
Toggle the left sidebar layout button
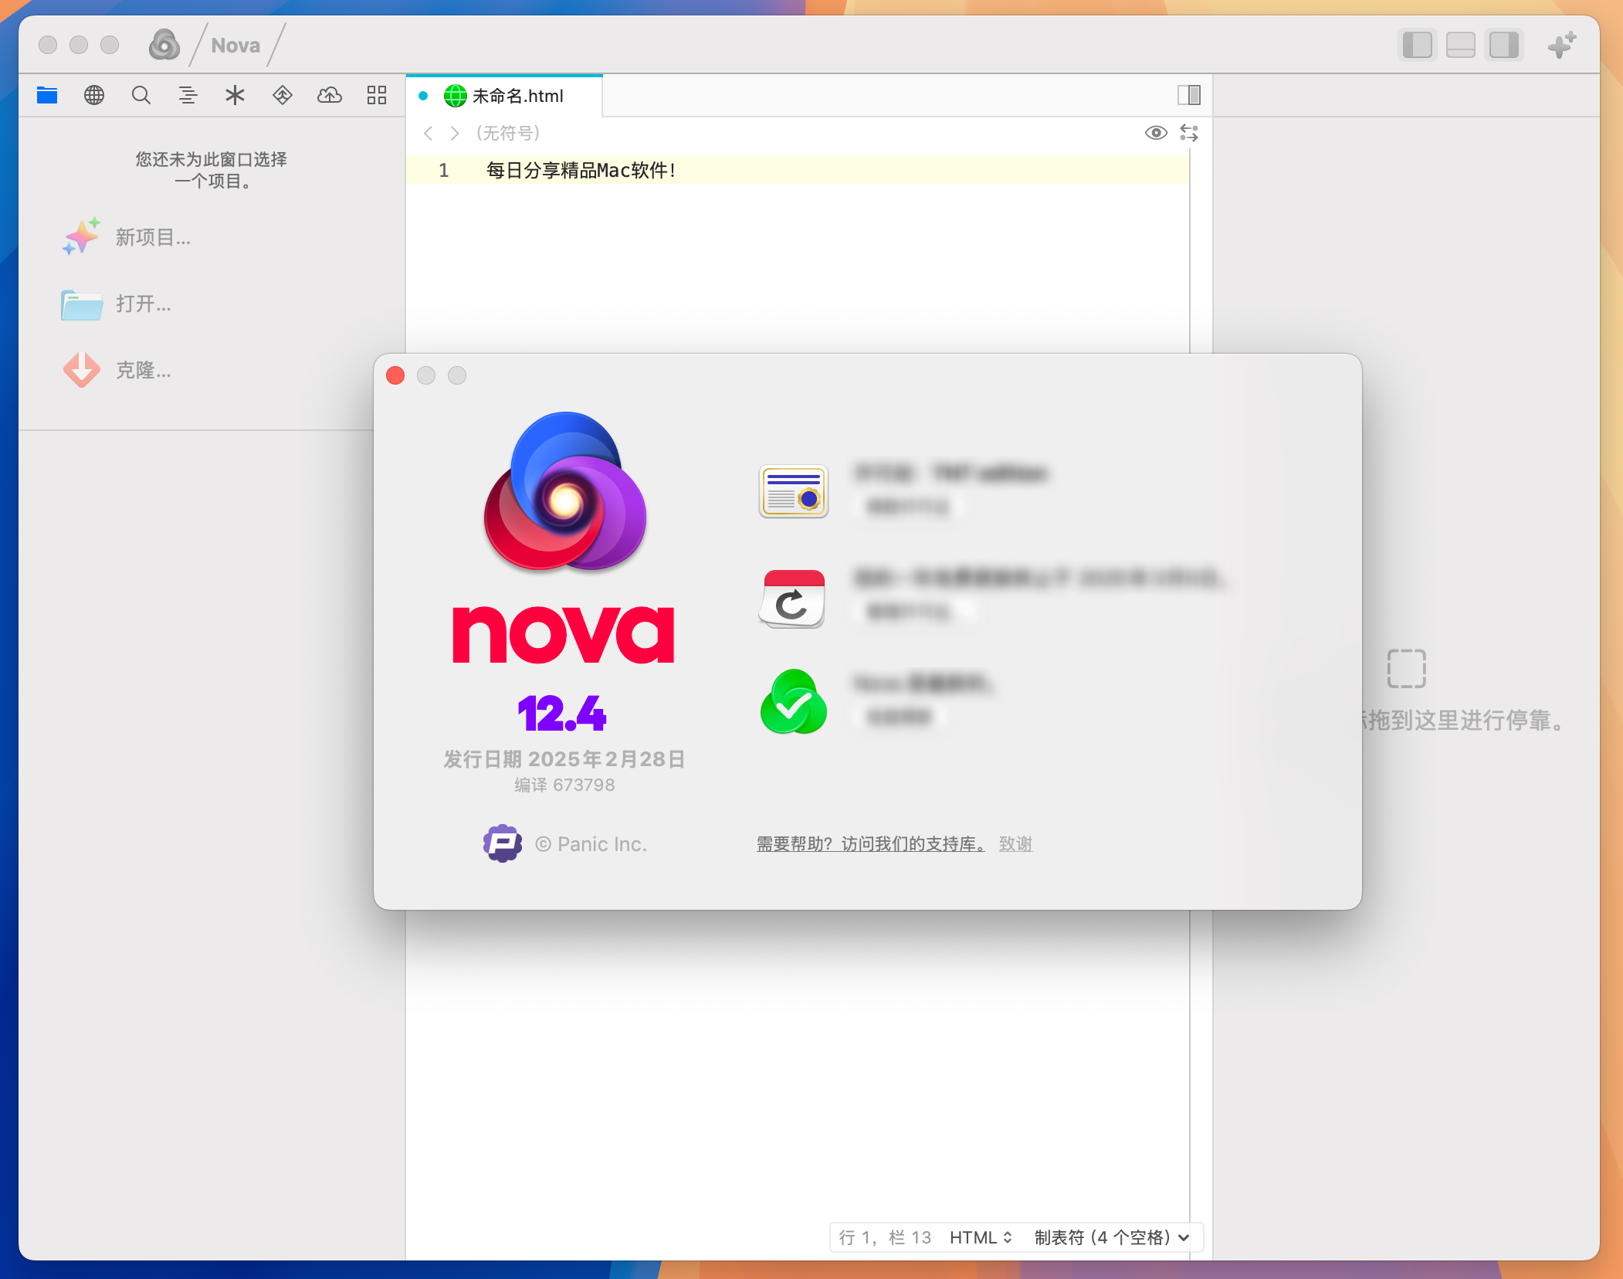pyautogui.click(x=1417, y=45)
